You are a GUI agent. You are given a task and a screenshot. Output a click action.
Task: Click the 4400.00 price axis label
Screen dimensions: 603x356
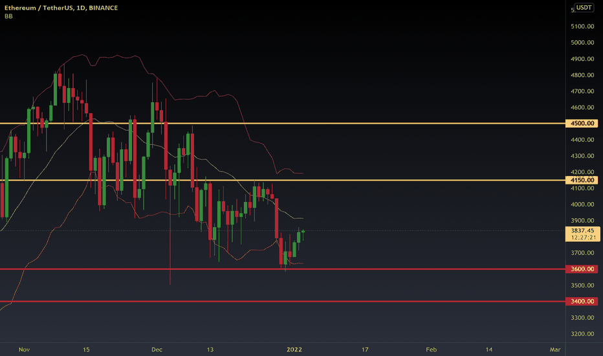pos(582,140)
